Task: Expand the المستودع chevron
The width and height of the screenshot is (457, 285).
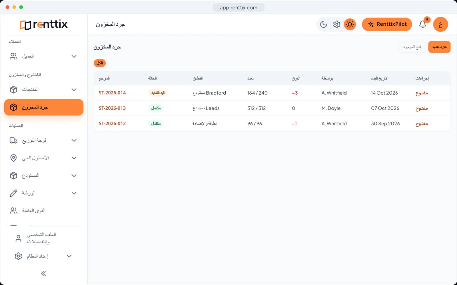Action: tap(74, 176)
